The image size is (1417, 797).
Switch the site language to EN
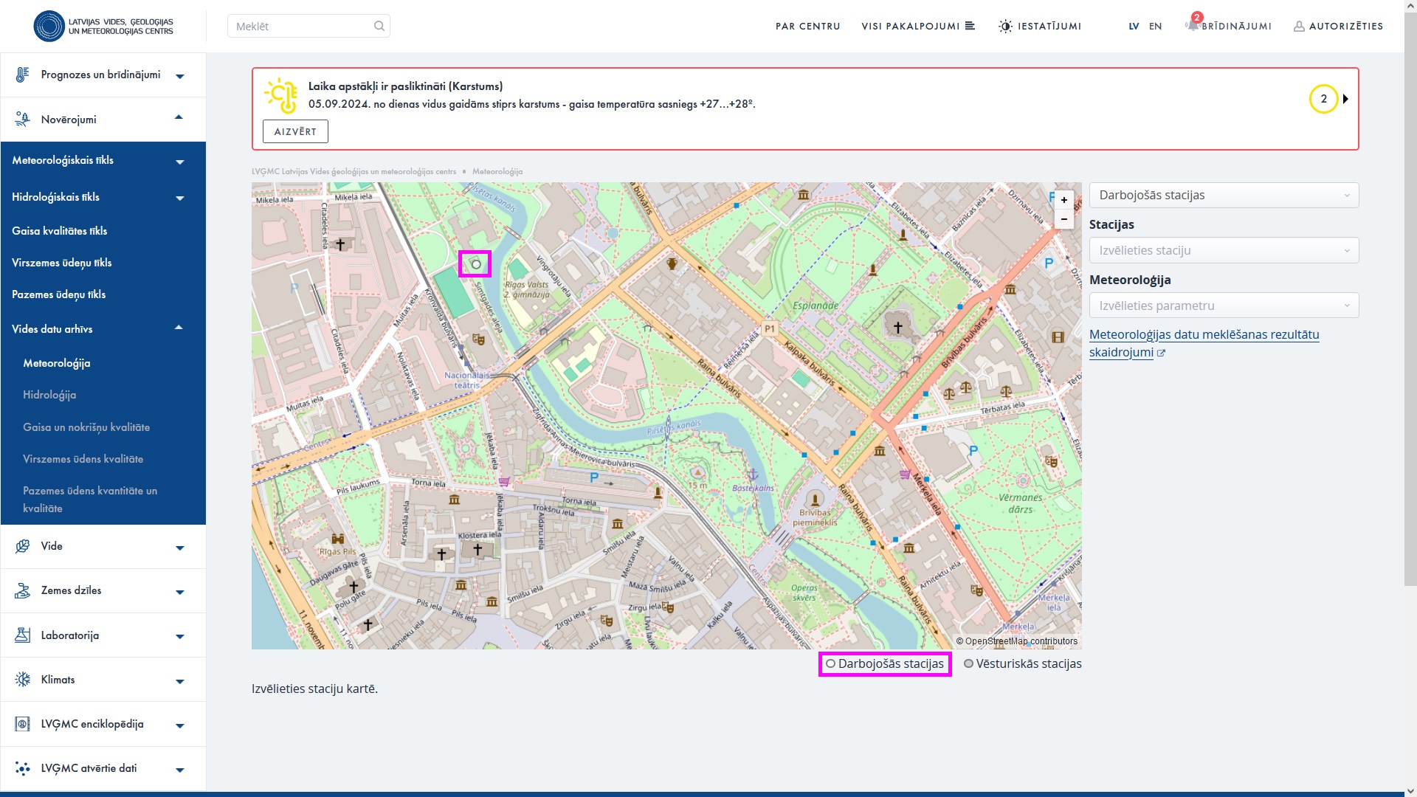point(1155,26)
